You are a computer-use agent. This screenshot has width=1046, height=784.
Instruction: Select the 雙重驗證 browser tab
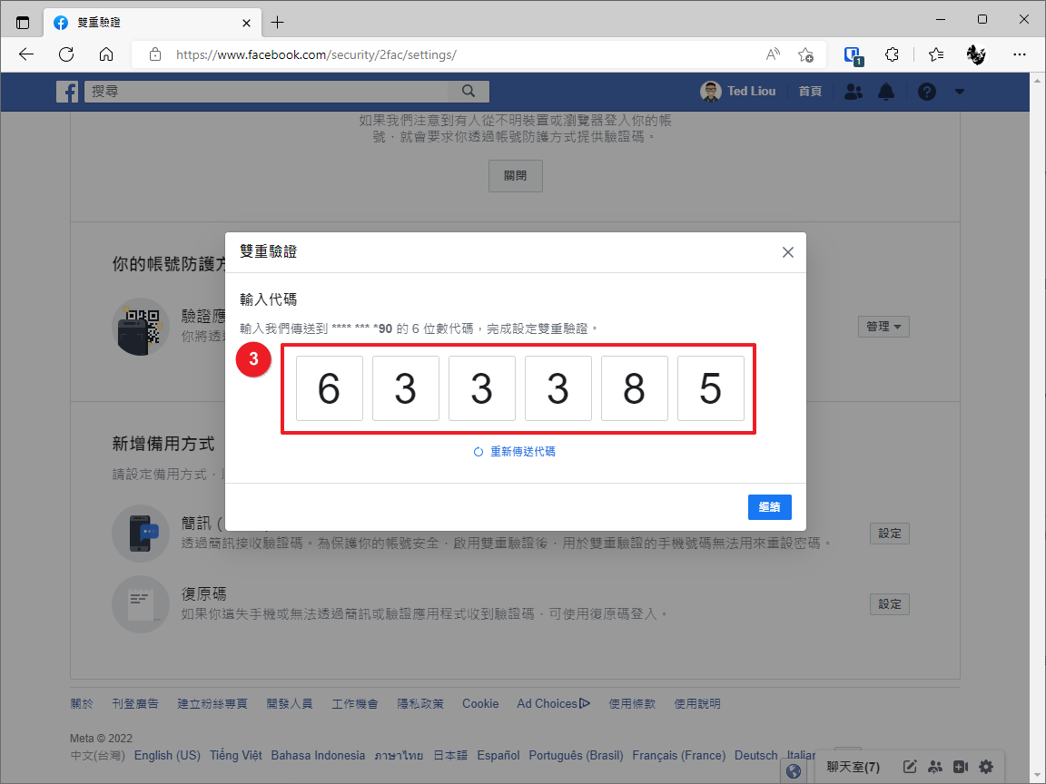pos(153,23)
